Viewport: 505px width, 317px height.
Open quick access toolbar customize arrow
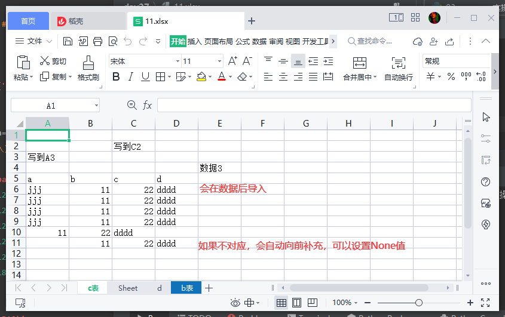pyautogui.click(x=158, y=41)
